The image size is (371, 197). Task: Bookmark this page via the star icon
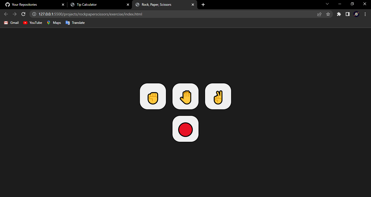point(328,14)
